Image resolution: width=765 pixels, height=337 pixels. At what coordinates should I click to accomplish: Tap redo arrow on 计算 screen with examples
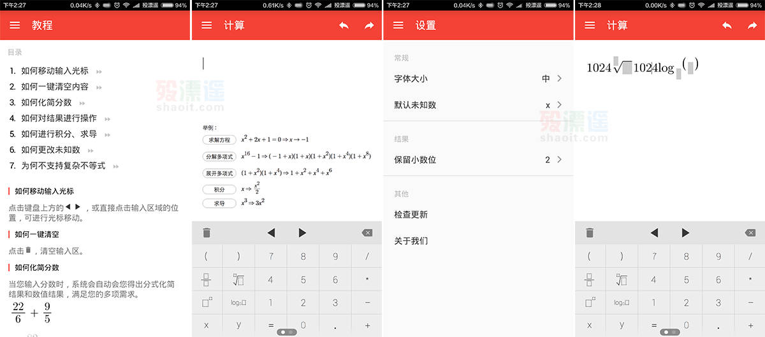coord(369,25)
